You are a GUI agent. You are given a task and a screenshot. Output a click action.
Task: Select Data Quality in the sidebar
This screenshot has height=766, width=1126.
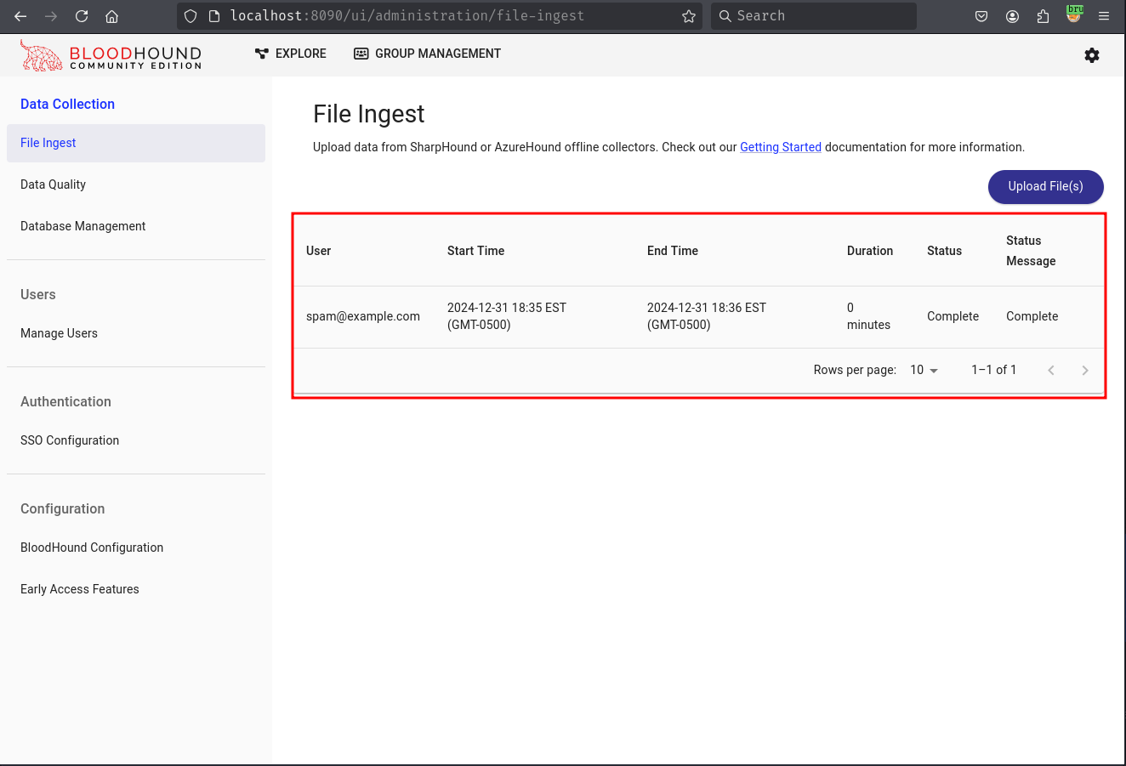pos(53,184)
